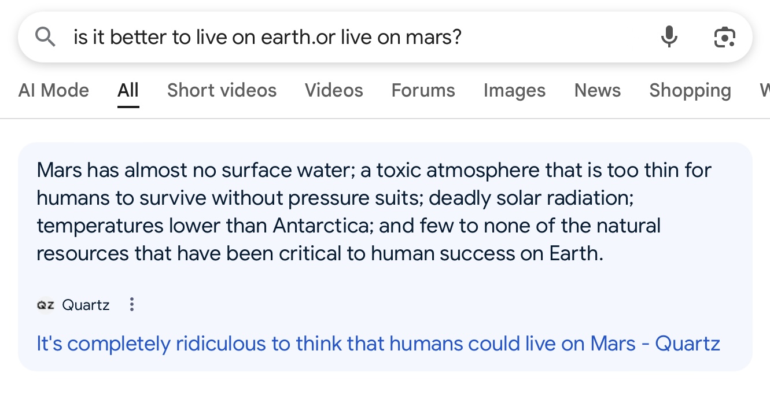The image size is (770, 395).
Task: Click the snippet line starting "Mars has almost"
Action: point(373,170)
